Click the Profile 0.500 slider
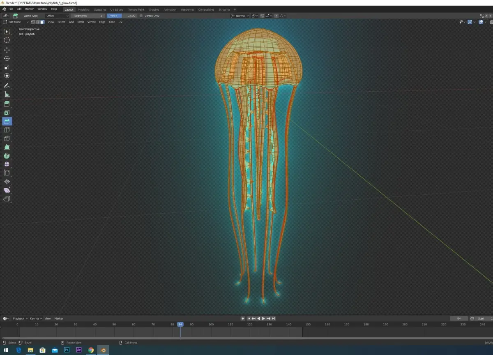 (x=122, y=16)
